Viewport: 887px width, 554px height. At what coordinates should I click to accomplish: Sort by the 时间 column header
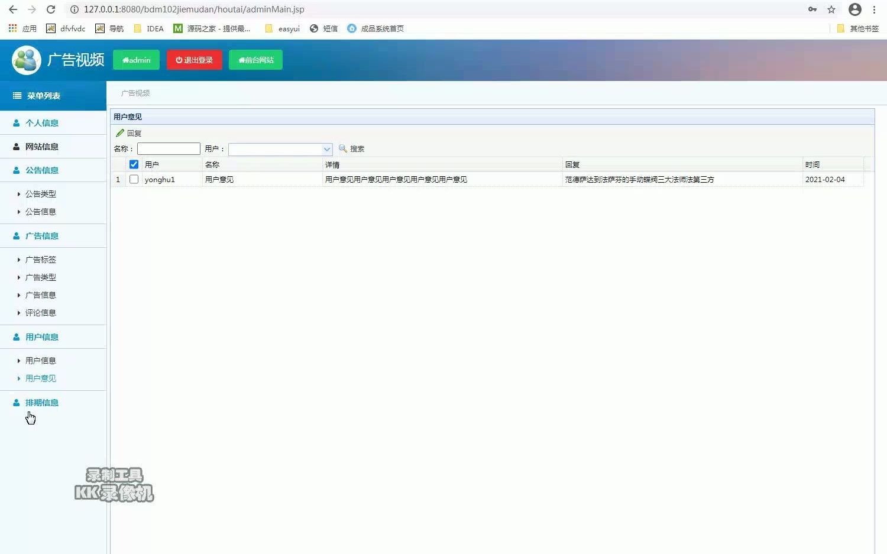pos(833,164)
